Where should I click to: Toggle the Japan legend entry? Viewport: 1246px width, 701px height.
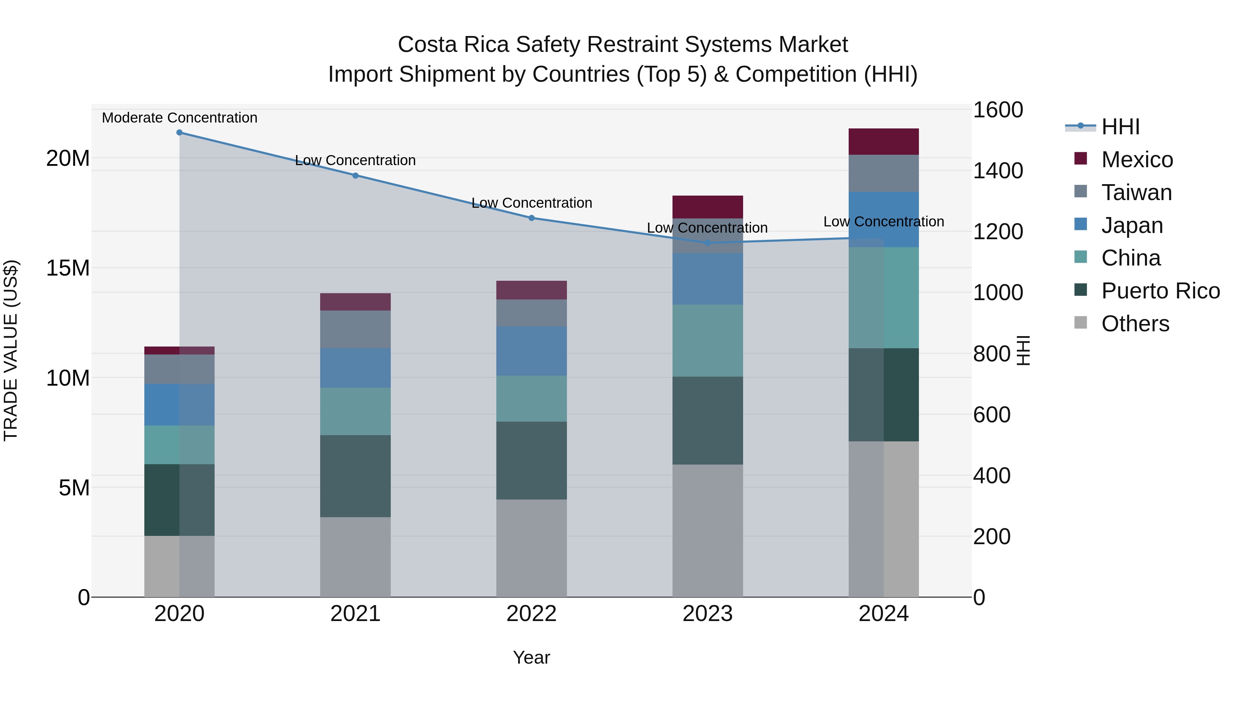pos(1118,225)
